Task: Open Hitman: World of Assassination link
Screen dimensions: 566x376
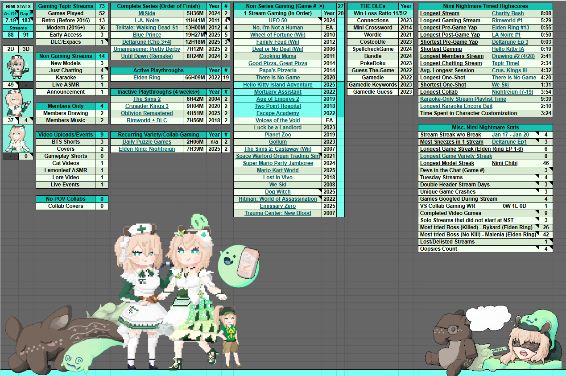Action: (x=278, y=199)
